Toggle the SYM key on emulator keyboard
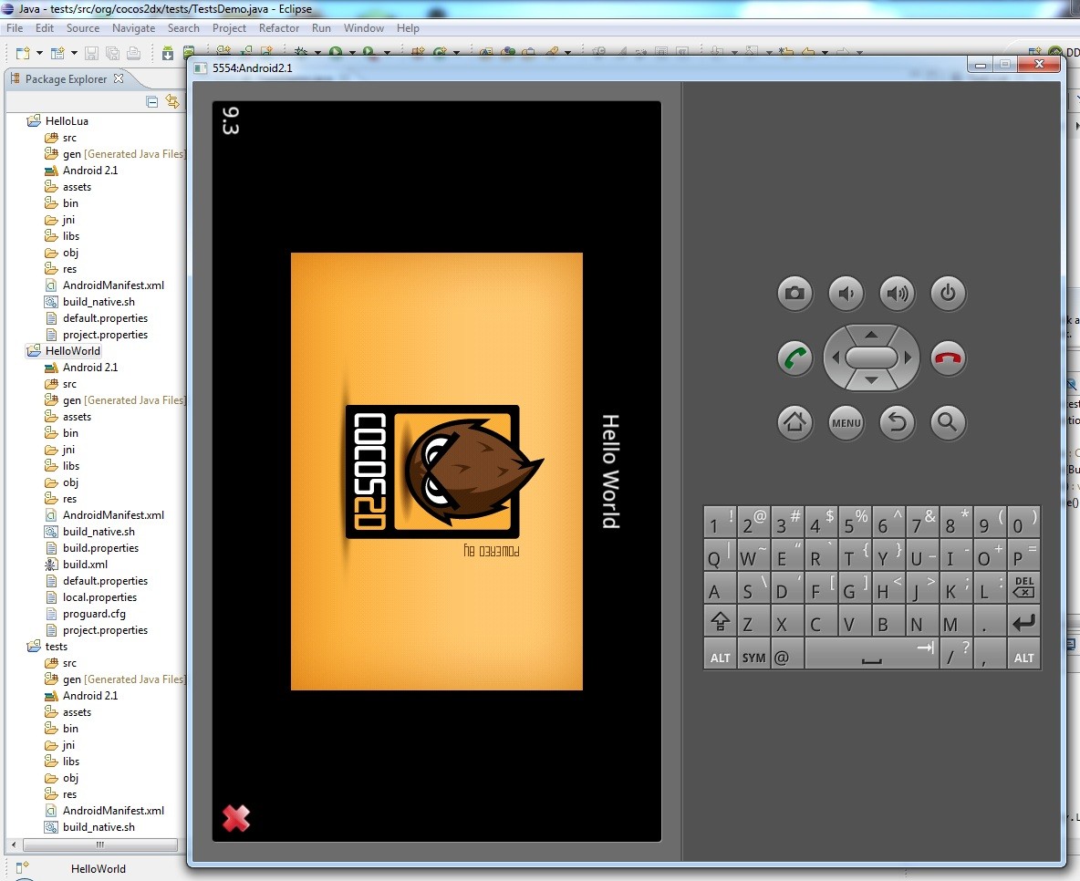This screenshot has height=881, width=1080. (753, 657)
